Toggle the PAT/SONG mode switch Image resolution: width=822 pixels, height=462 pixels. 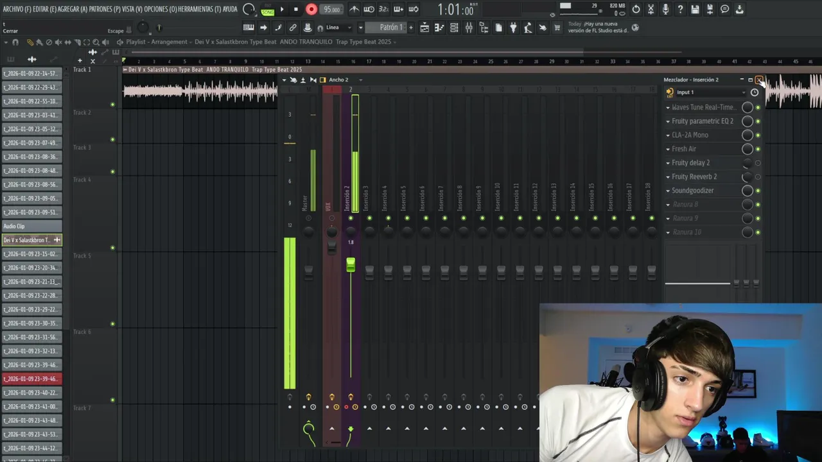(268, 10)
